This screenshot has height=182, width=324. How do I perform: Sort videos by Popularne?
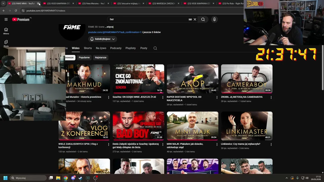coord(84,57)
